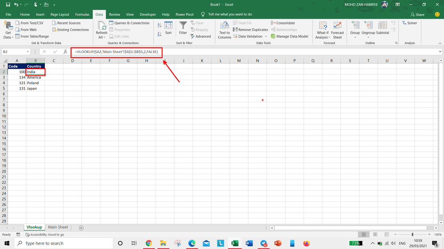444x249 pixels.
Task: Click Tell me what you want to do
Action: [230, 14]
